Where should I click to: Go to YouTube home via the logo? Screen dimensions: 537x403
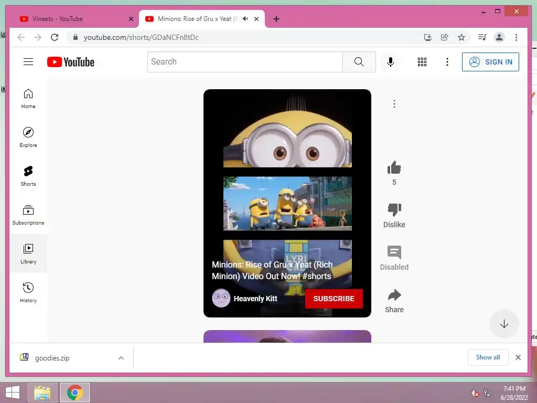(x=71, y=62)
